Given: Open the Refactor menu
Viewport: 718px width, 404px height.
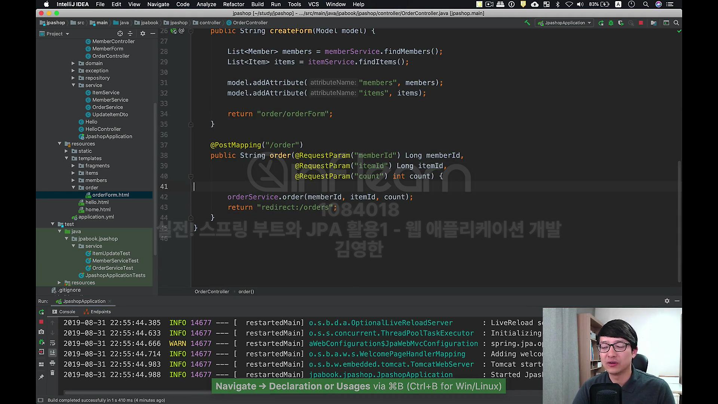Looking at the screenshot, I should pyautogui.click(x=233, y=4).
